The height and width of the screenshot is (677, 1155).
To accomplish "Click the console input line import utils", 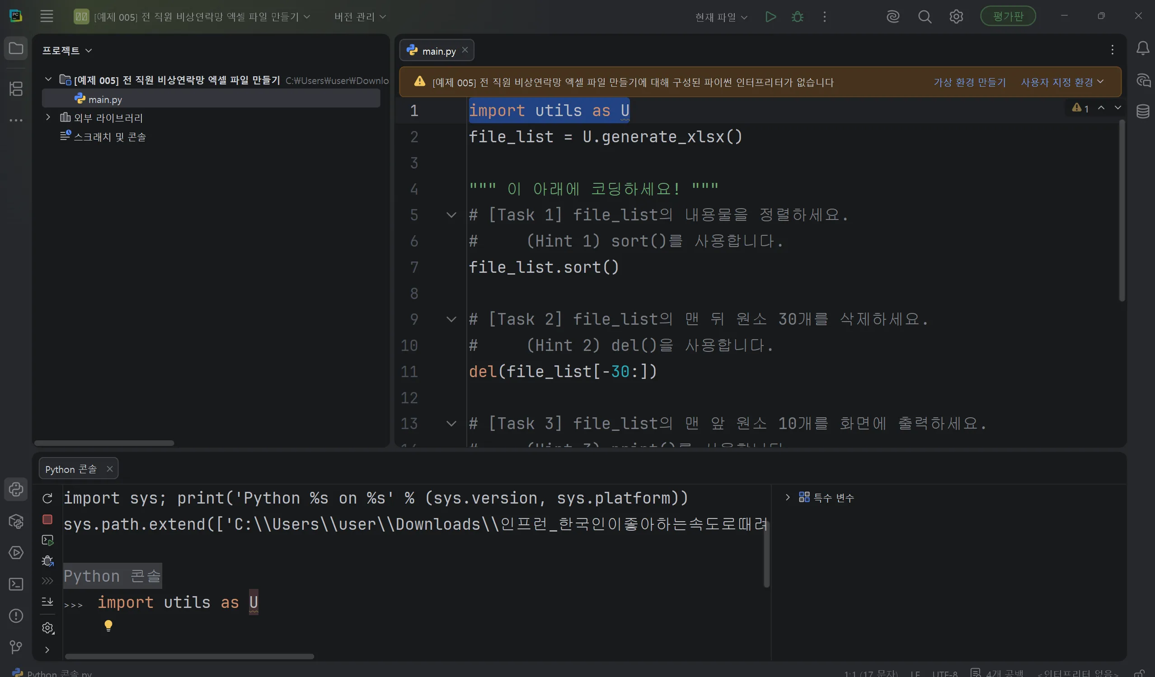I will coord(178,602).
